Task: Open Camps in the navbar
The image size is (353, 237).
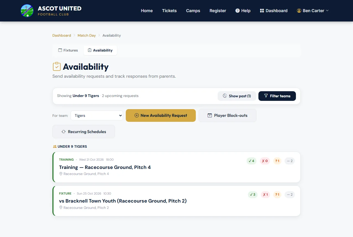Action: click(193, 11)
